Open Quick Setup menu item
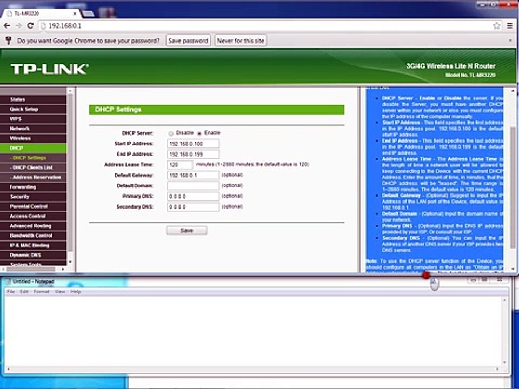519x389 pixels. pos(33,109)
